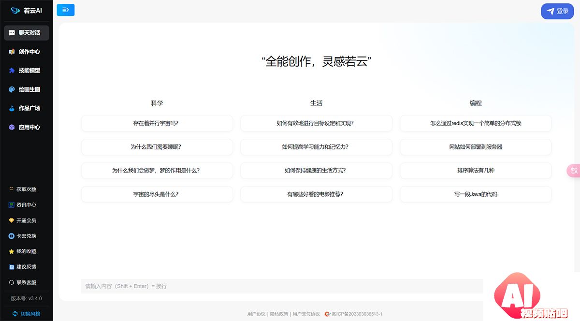This screenshot has width=580, height=321.
Task: Collapse the sidebar with the blue menu button
Action: click(66, 10)
